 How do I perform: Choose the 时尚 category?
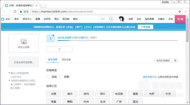(x=86, y=102)
